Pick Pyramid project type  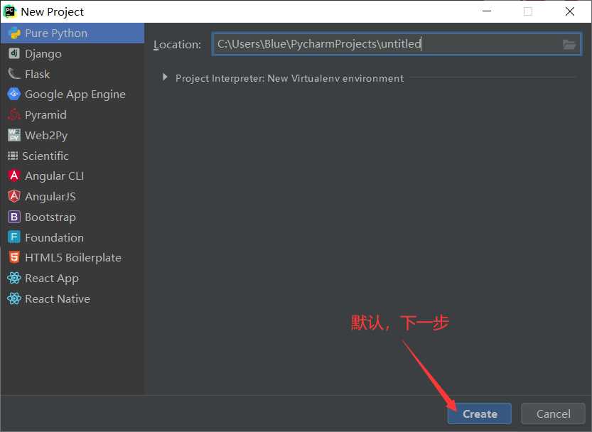pos(72,114)
